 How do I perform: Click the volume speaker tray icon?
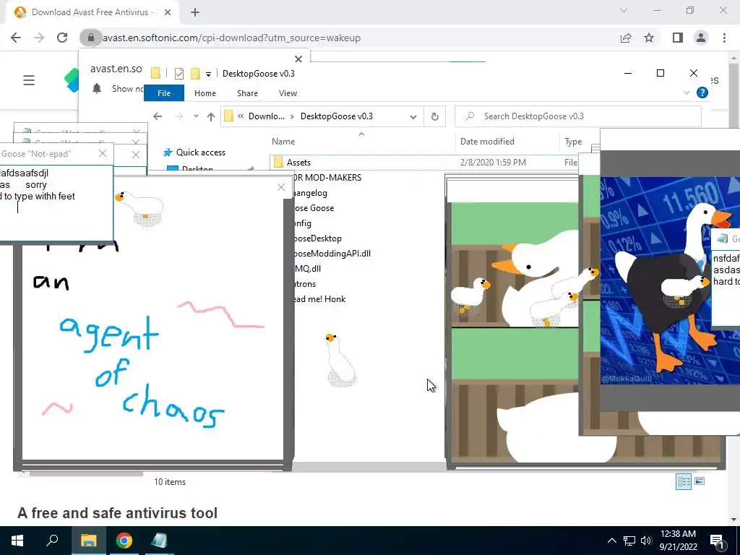click(646, 541)
